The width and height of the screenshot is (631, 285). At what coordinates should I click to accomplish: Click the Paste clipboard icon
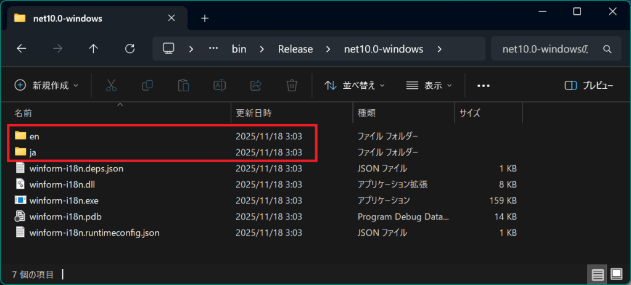(183, 85)
